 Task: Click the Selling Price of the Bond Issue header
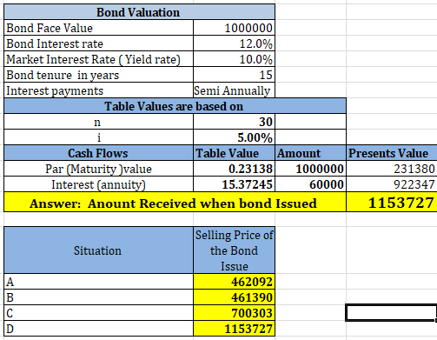pos(234,250)
